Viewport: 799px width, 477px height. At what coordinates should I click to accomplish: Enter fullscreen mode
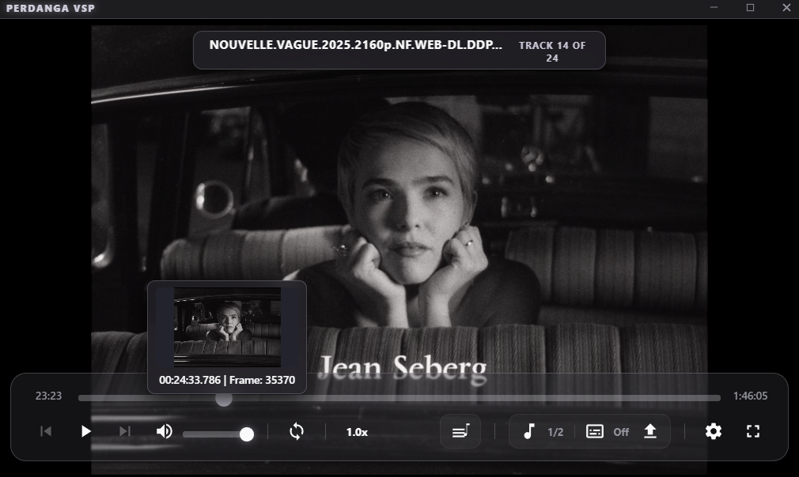(752, 431)
